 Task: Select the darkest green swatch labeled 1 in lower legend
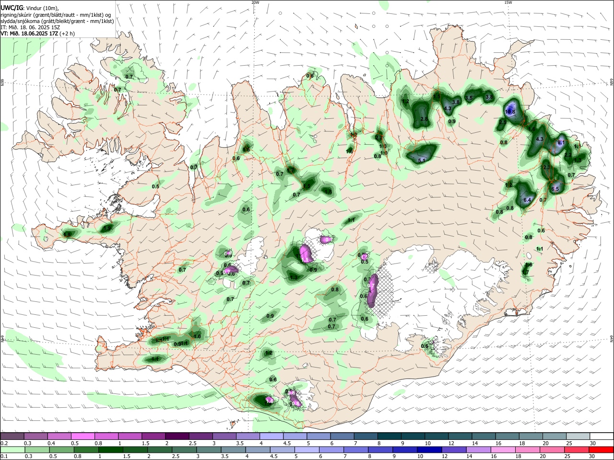(x=111, y=449)
